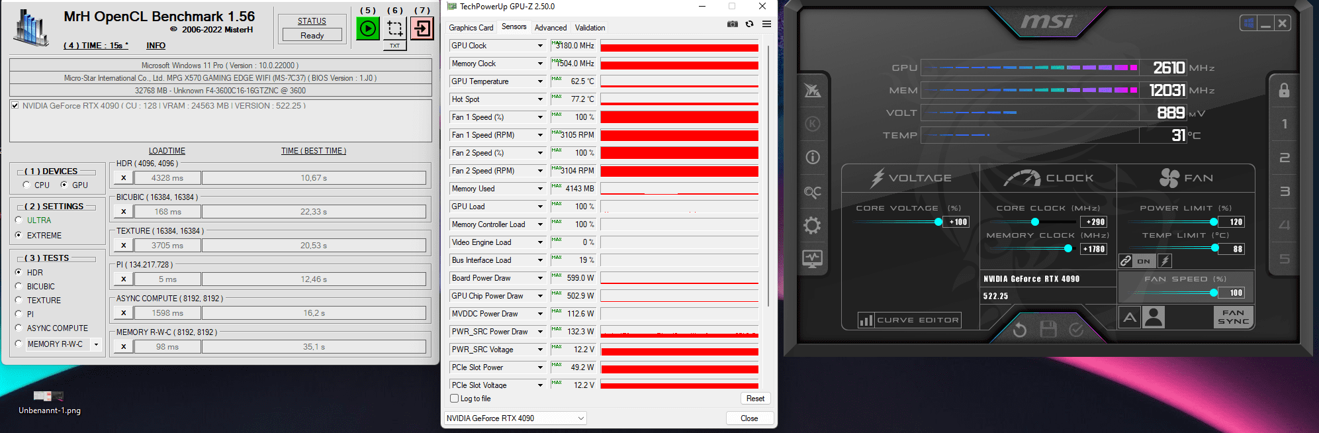Image resolution: width=1319 pixels, height=433 pixels.
Task: Open the Afterburner hardware monitor icon
Action: 813,259
